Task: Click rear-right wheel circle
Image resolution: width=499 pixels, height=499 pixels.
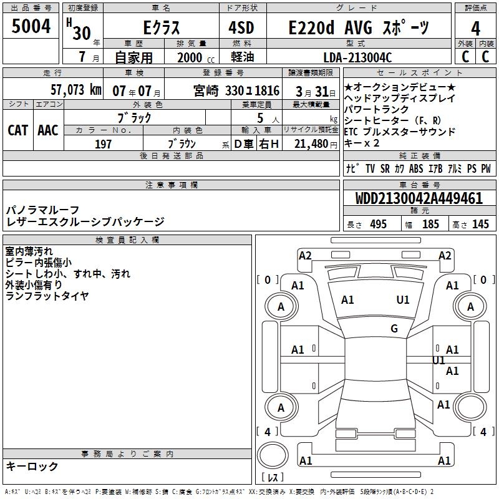Action: tap(470, 408)
